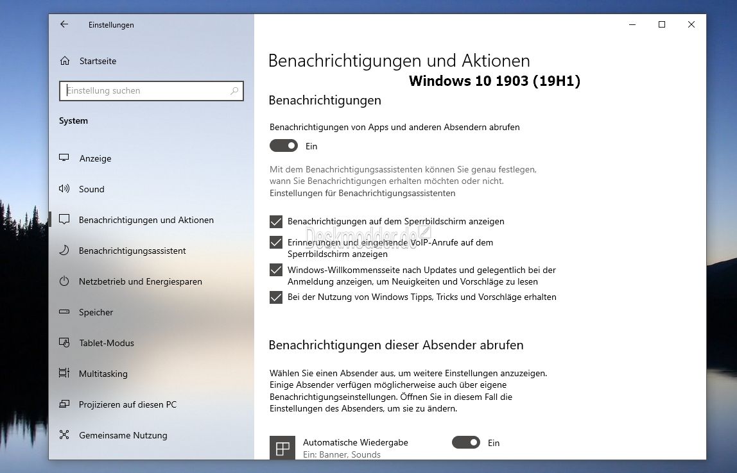Toggle Automatische Wiedergabe notifications off
Screen dimensions: 737x473
coord(466,442)
